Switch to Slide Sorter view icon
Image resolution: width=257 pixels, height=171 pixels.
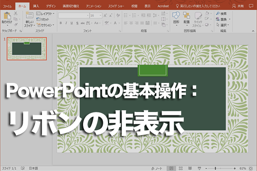[x=181, y=168]
